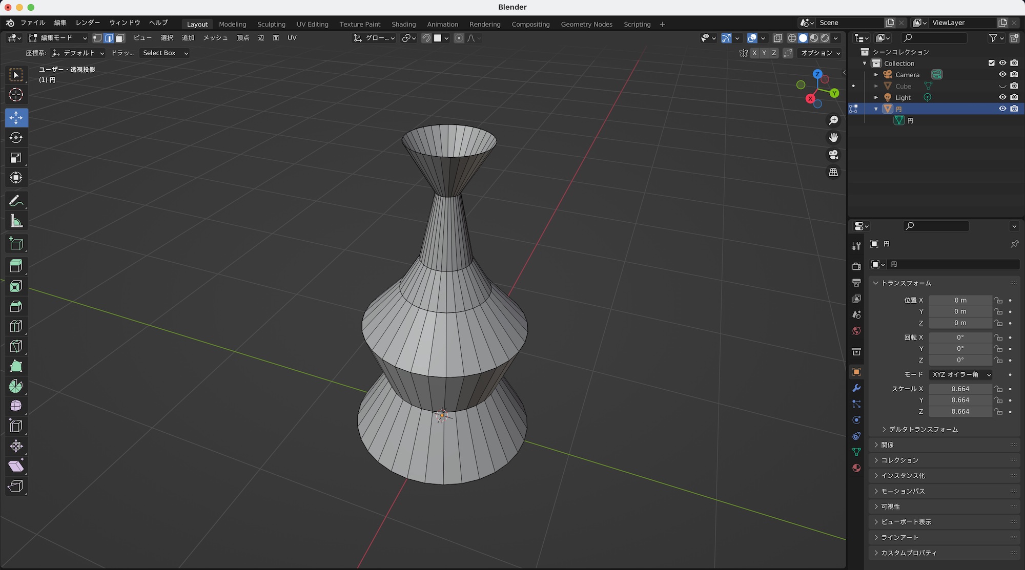Choose the Loop Cut tool

pyautogui.click(x=16, y=326)
